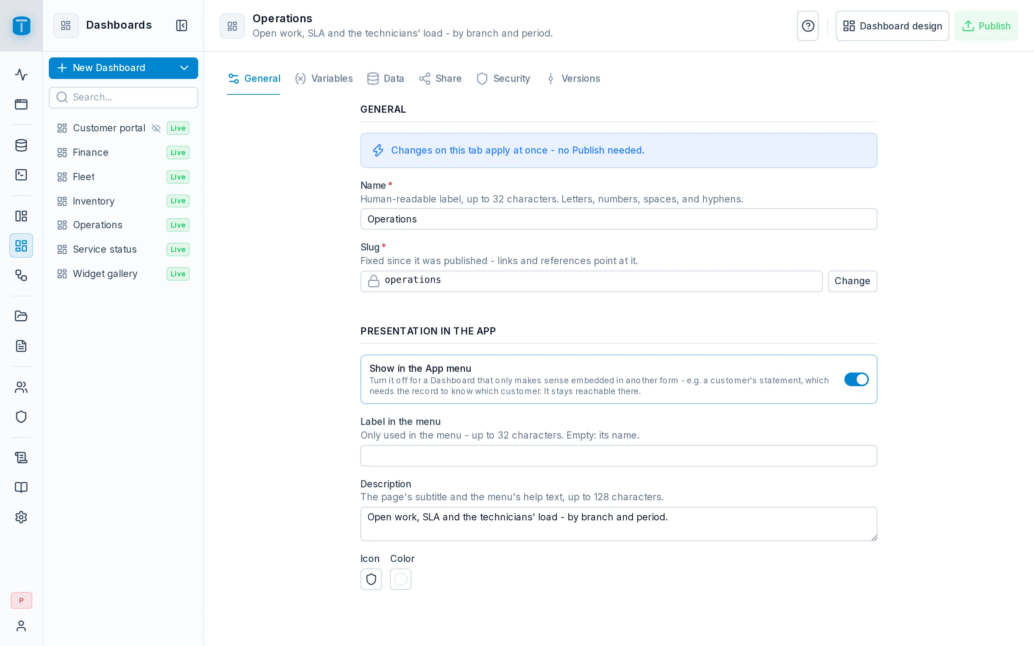Click the lock icon in Slug field
1034x646 pixels.
pyautogui.click(x=374, y=281)
